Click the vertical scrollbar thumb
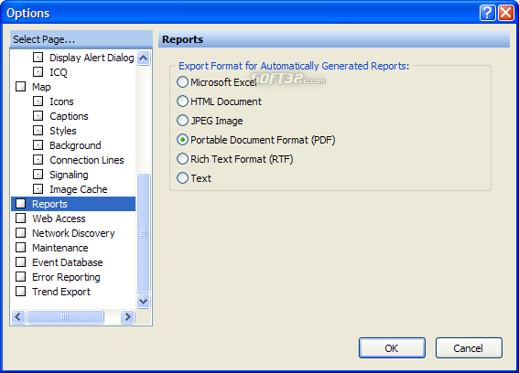This screenshot has width=519, height=373. click(144, 233)
